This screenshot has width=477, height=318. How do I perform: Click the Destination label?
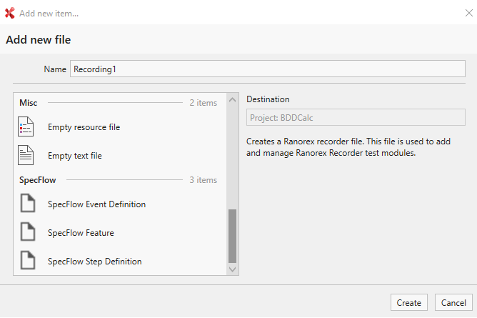point(268,99)
